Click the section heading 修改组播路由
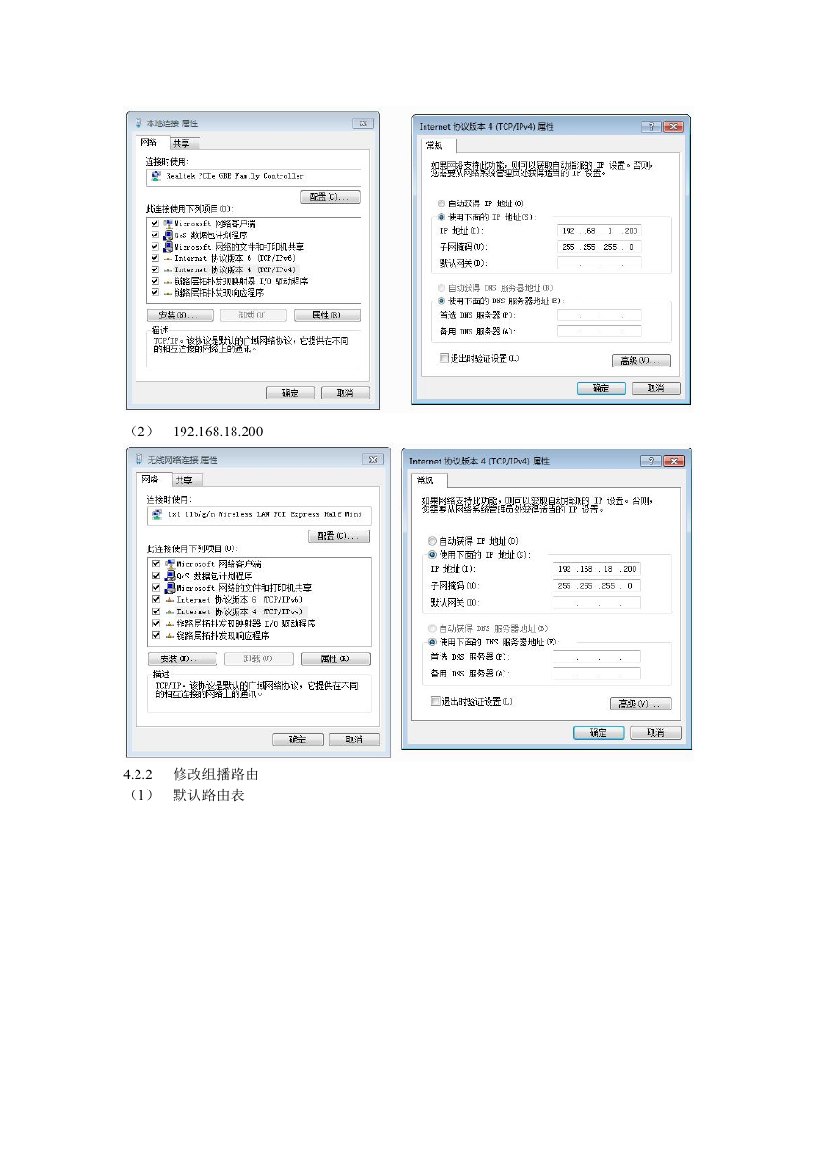 pyautogui.click(x=216, y=774)
